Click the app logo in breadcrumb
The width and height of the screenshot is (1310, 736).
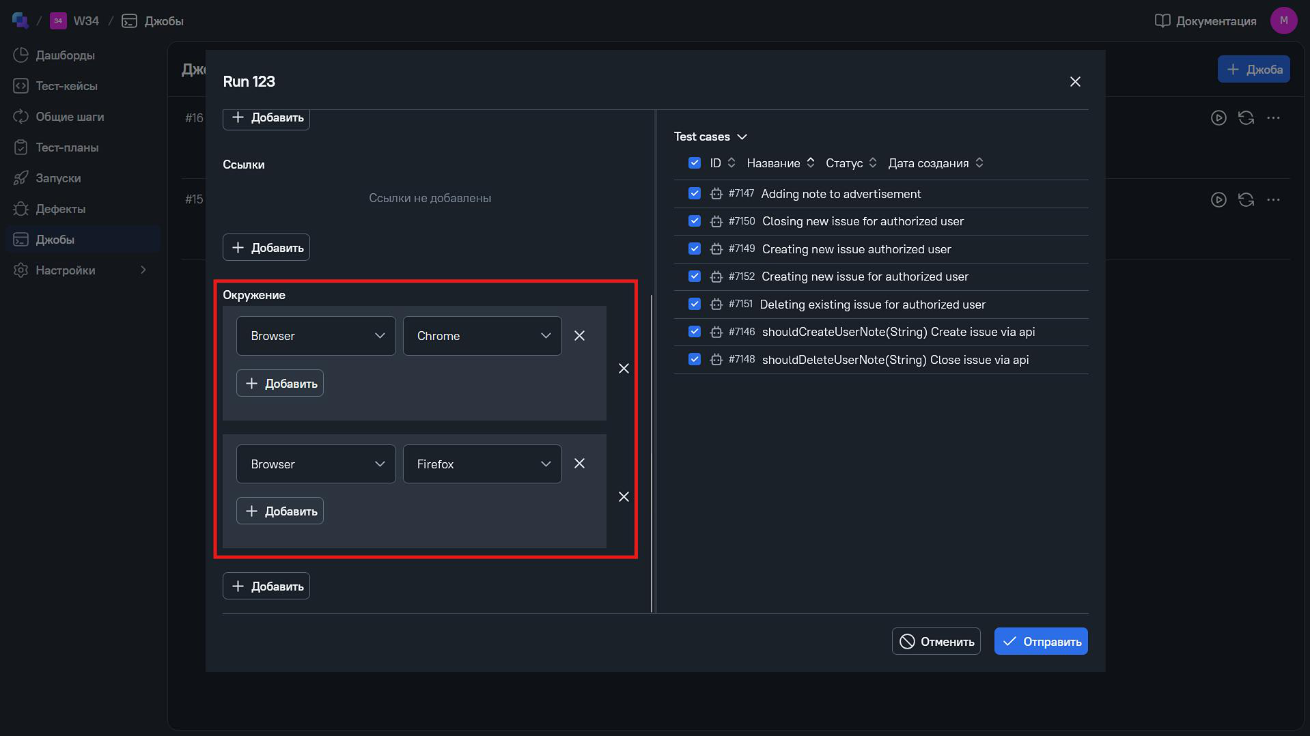click(20, 20)
